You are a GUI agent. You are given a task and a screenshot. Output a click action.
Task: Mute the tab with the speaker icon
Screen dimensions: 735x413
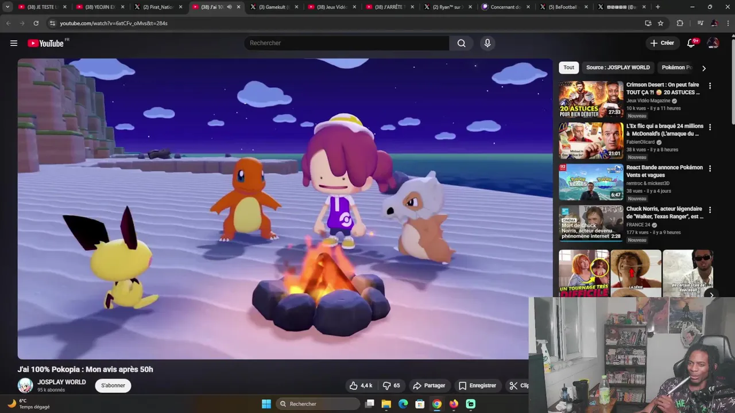pyautogui.click(x=229, y=7)
